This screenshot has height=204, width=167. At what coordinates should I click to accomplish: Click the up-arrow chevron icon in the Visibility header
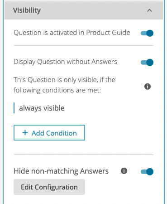click(149, 10)
